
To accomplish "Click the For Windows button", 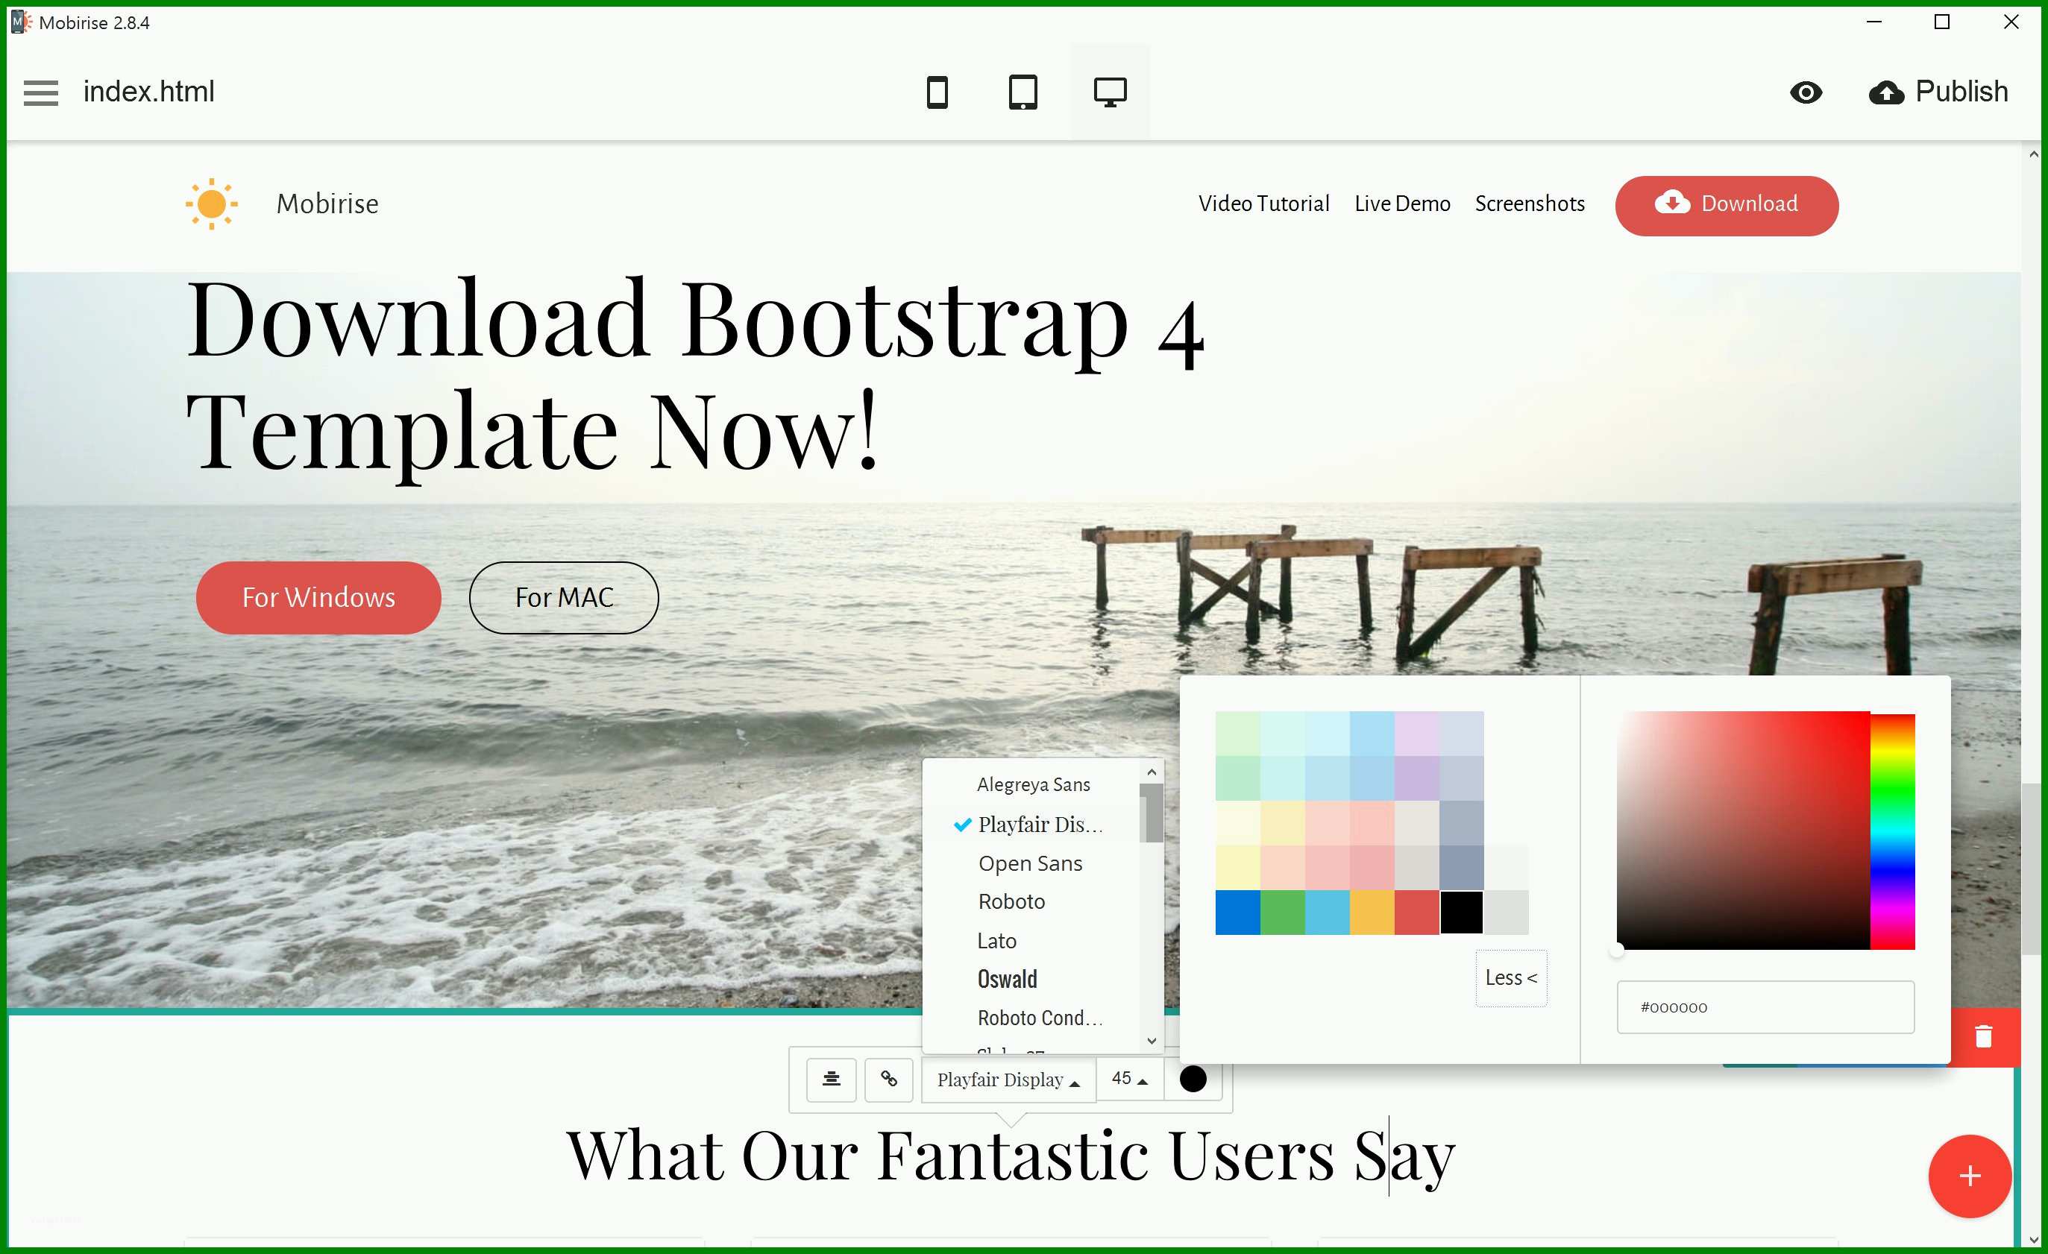I will coord(318,597).
